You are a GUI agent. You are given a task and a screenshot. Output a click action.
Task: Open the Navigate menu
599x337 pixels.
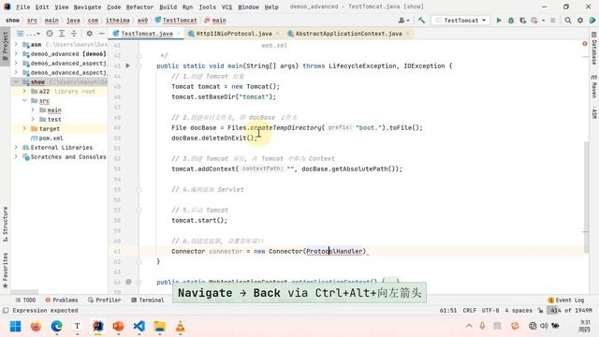(x=87, y=7)
